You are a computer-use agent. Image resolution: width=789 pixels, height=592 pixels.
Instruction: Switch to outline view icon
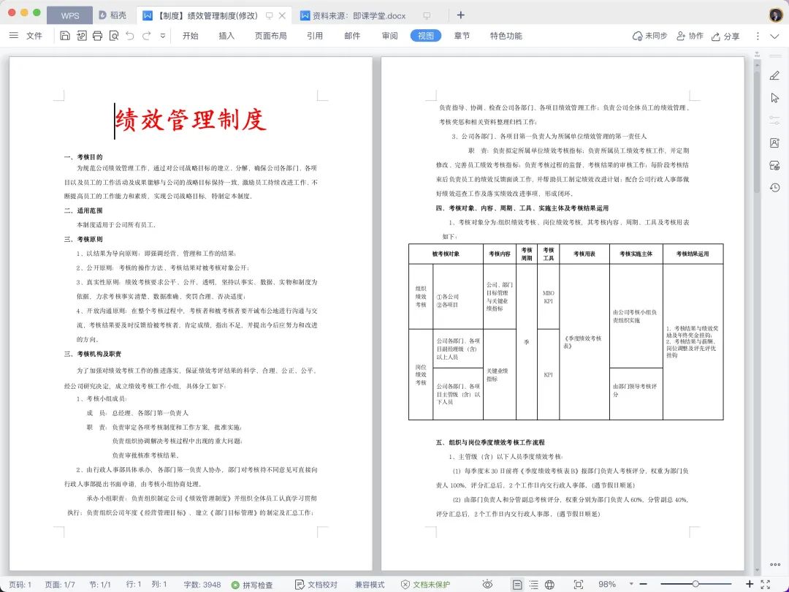click(533, 585)
